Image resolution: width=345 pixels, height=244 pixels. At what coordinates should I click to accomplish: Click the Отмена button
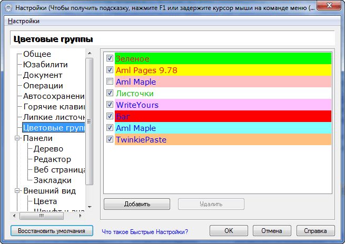click(x=272, y=231)
